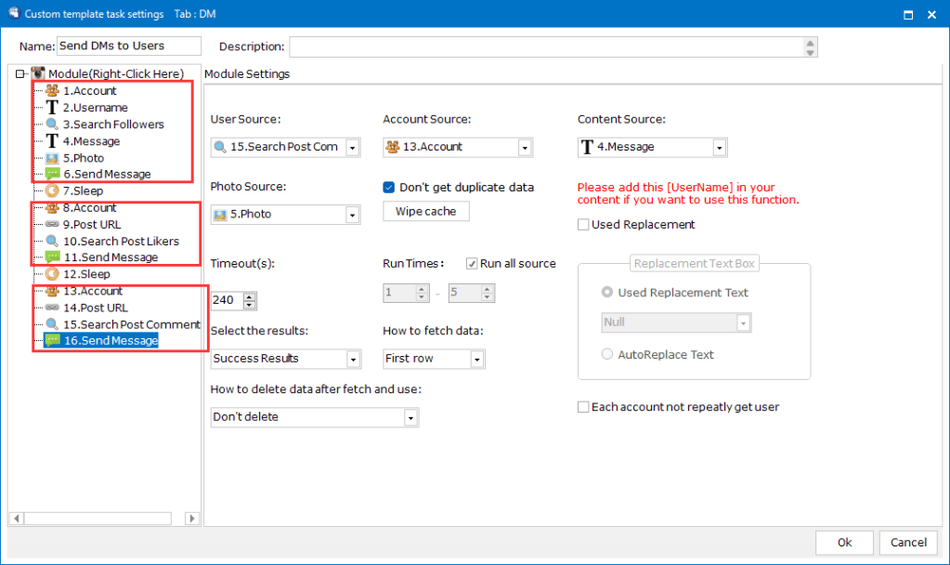Increase the Timeout value with up arrow
The width and height of the screenshot is (950, 565).
click(x=249, y=296)
